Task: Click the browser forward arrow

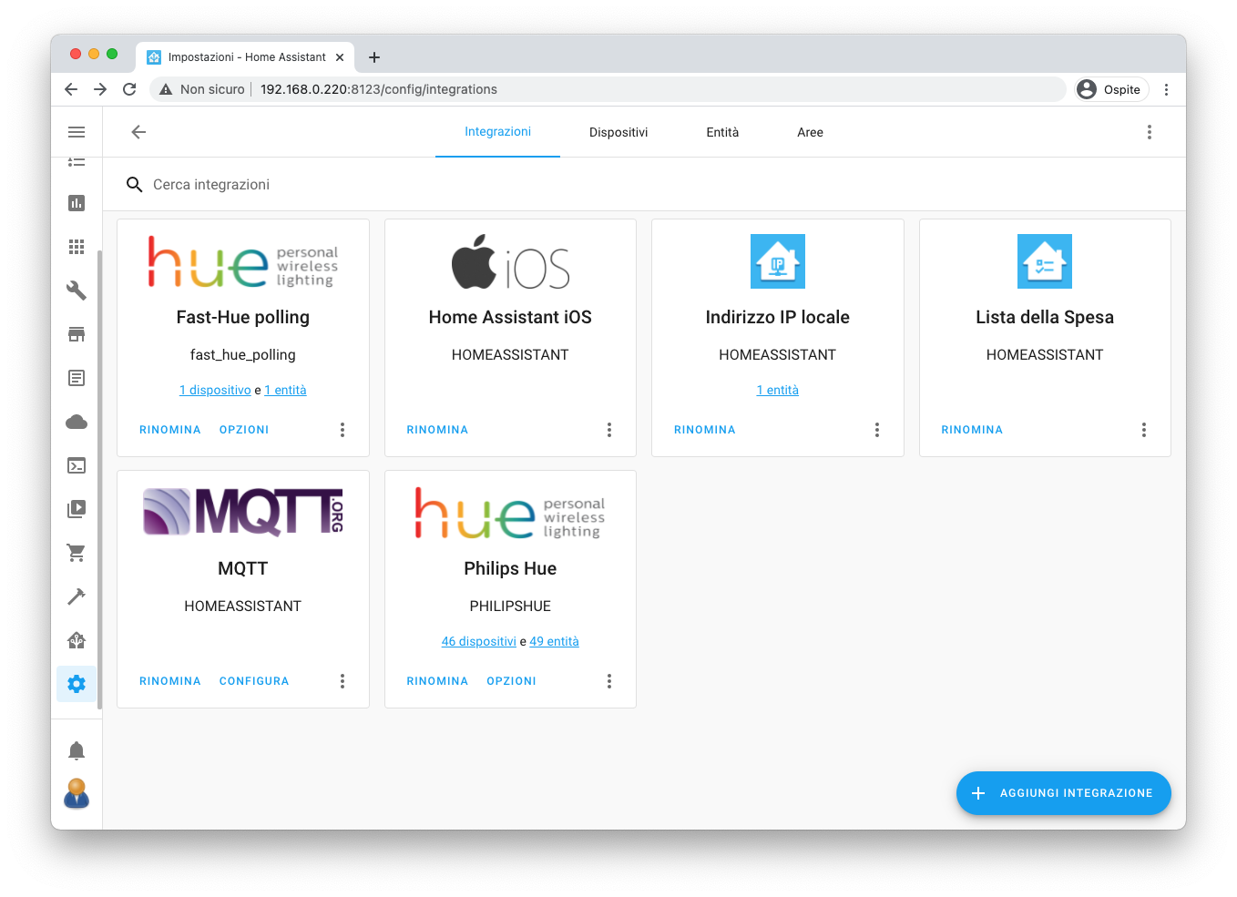Action: tap(100, 89)
